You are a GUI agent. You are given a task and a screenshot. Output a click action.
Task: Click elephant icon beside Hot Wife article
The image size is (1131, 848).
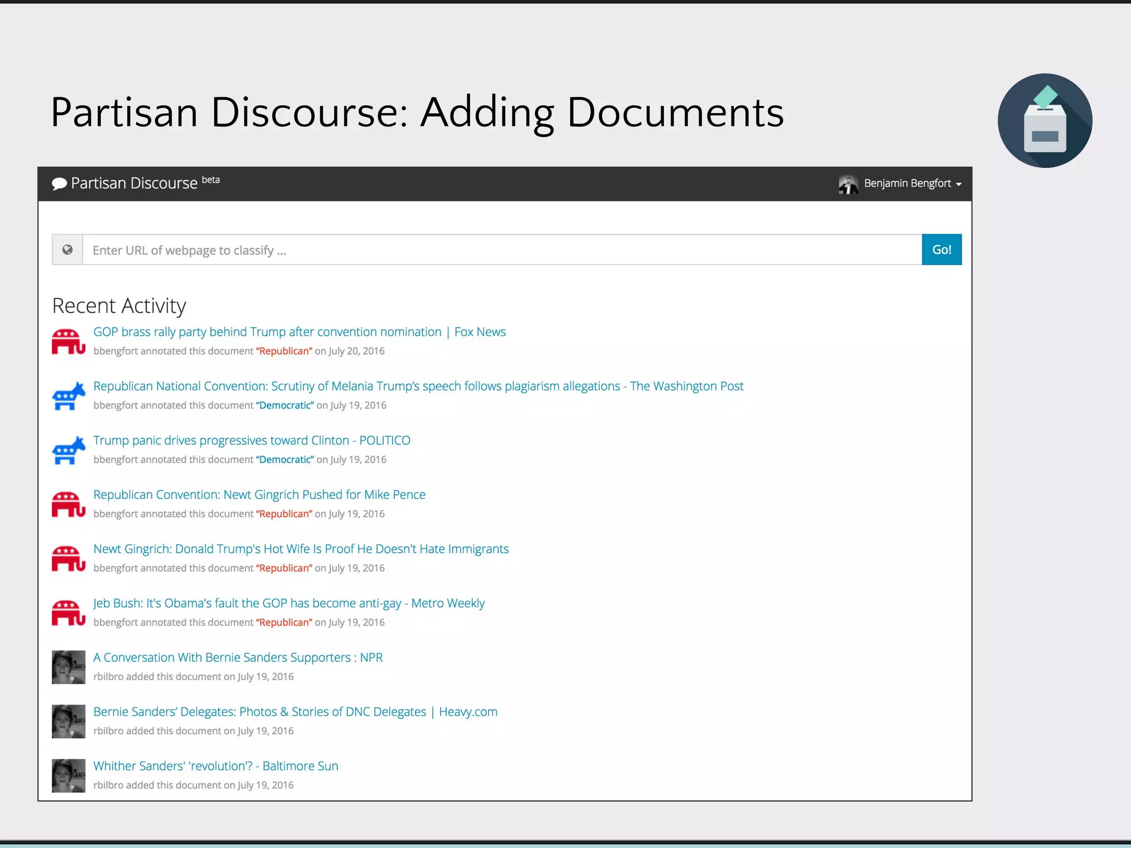pos(68,558)
